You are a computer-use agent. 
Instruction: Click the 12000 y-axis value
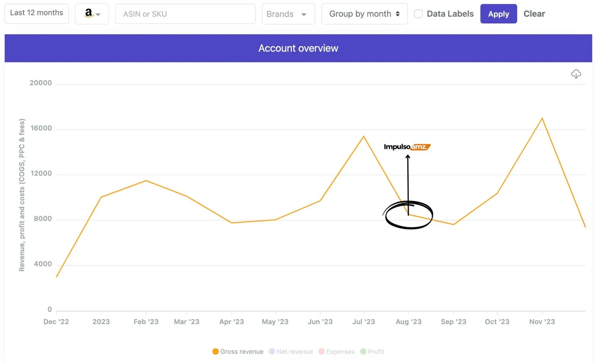[41, 173]
